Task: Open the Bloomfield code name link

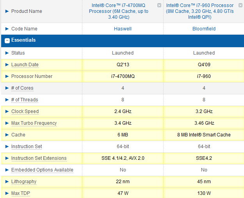Action: [204, 29]
